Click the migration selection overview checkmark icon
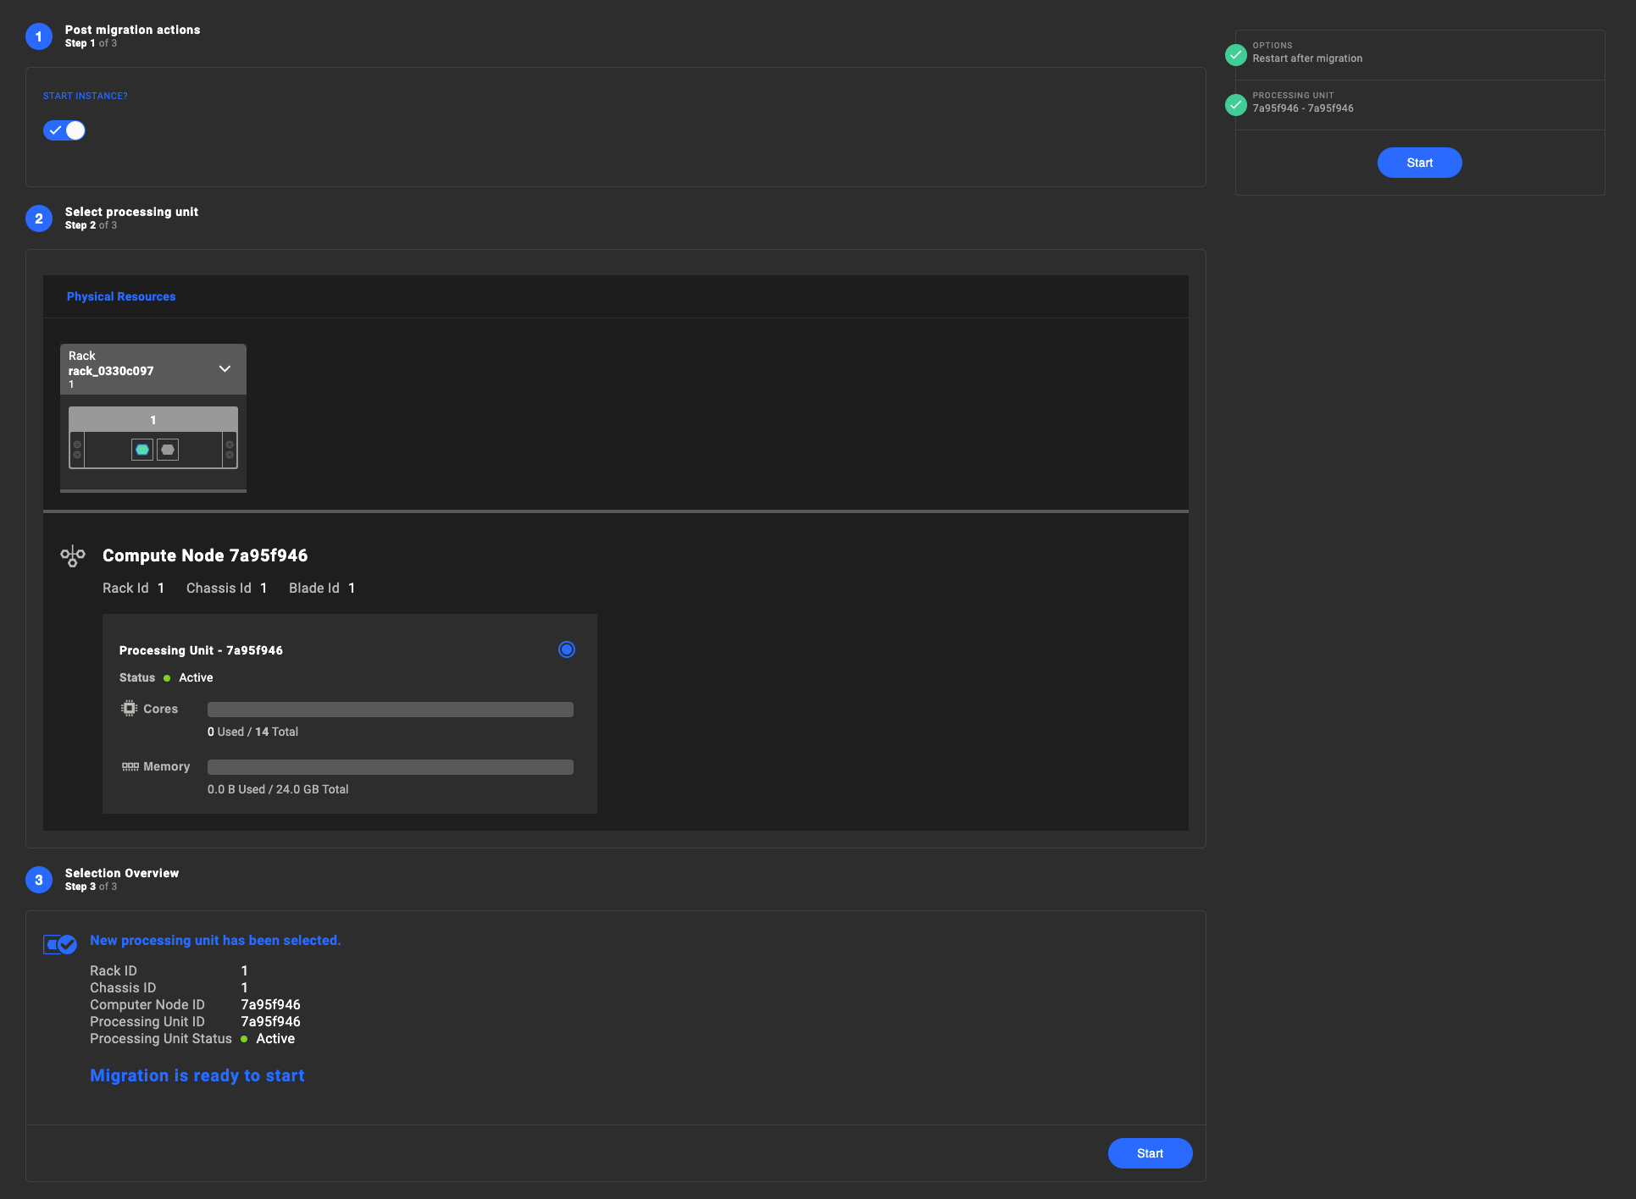 coord(59,943)
